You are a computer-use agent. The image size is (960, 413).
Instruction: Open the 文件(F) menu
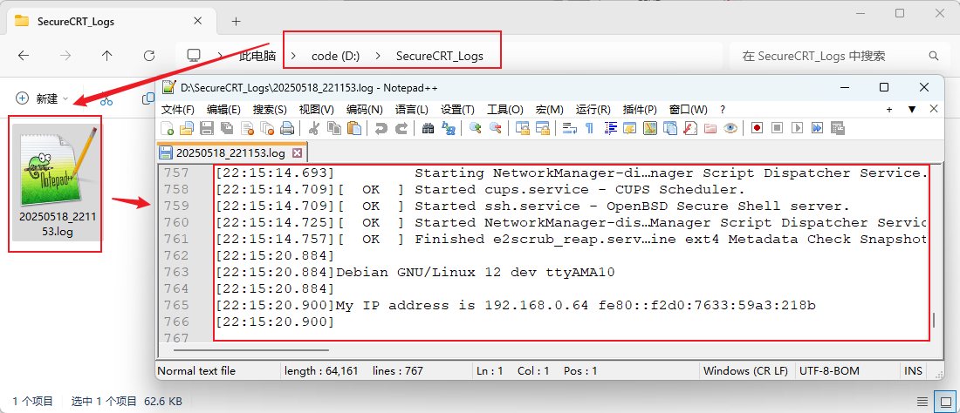pyautogui.click(x=178, y=109)
